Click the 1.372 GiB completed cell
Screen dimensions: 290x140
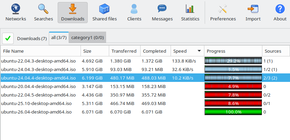(x=152, y=61)
